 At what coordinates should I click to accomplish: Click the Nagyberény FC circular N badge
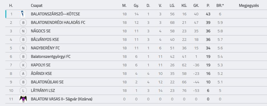tap(23, 48)
